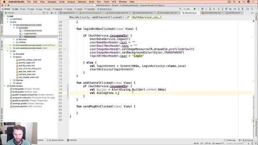Viewport: 258px width, 145px height.
Task: Click the Project Structure icon in toolbar
Action: pyautogui.click(x=248, y=9)
